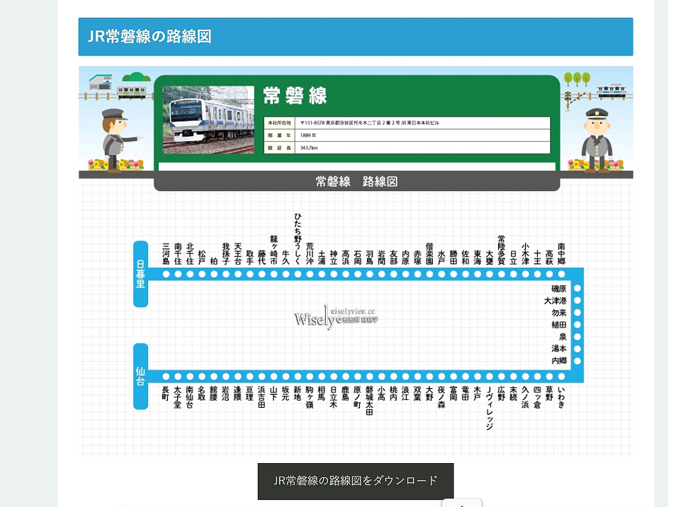Image resolution: width=673 pixels, height=507 pixels.
Task: Click the 駒ヶ嶺 station label
Action: (x=310, y=397)
